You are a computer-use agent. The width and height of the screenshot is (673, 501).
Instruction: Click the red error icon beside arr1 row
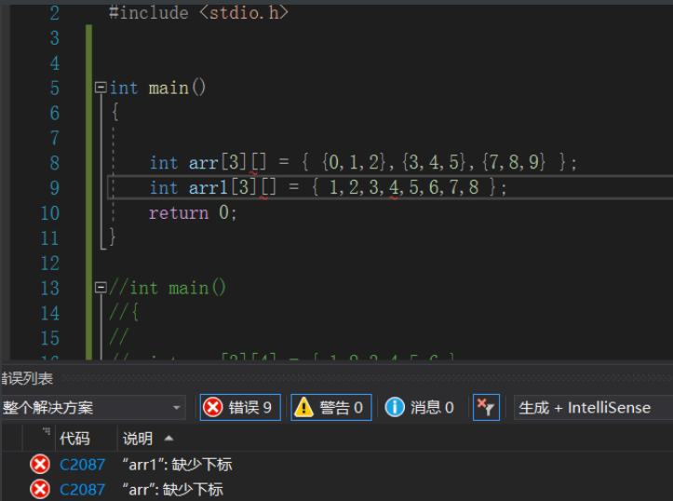click(40, 465)
